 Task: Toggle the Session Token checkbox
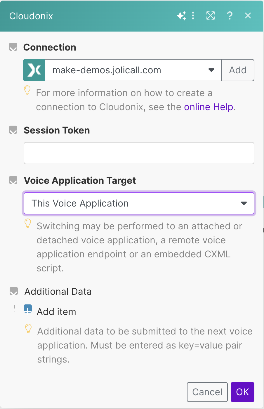[x=13, y=130]
